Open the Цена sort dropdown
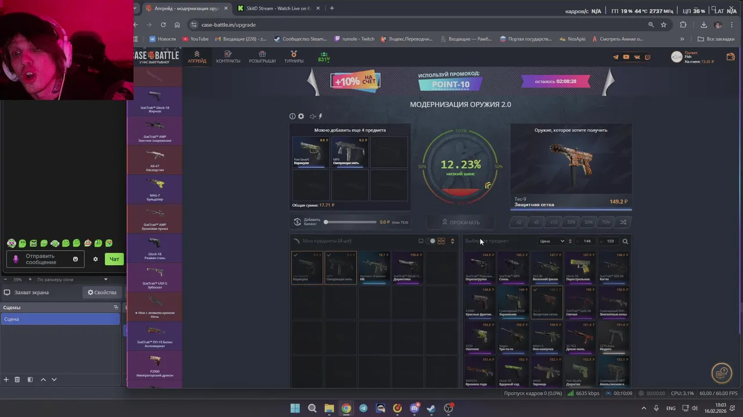 [x=552, y=241]
